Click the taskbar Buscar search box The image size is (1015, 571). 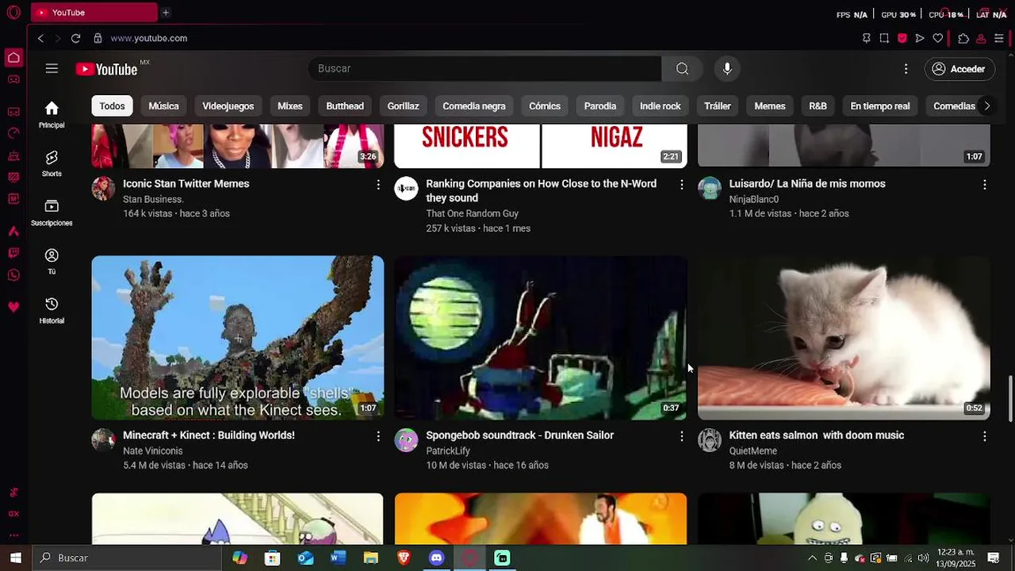127,558
